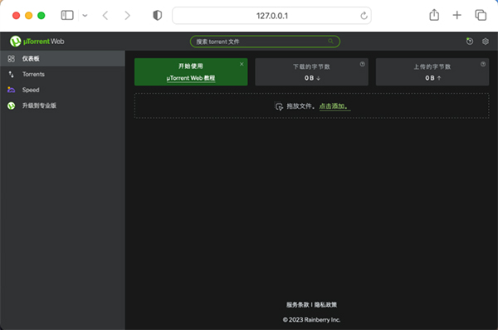Focus the 搜索 torrent 文件 search field

coord(265,42)
